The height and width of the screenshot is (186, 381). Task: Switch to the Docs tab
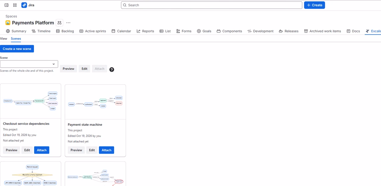point(353,31)
